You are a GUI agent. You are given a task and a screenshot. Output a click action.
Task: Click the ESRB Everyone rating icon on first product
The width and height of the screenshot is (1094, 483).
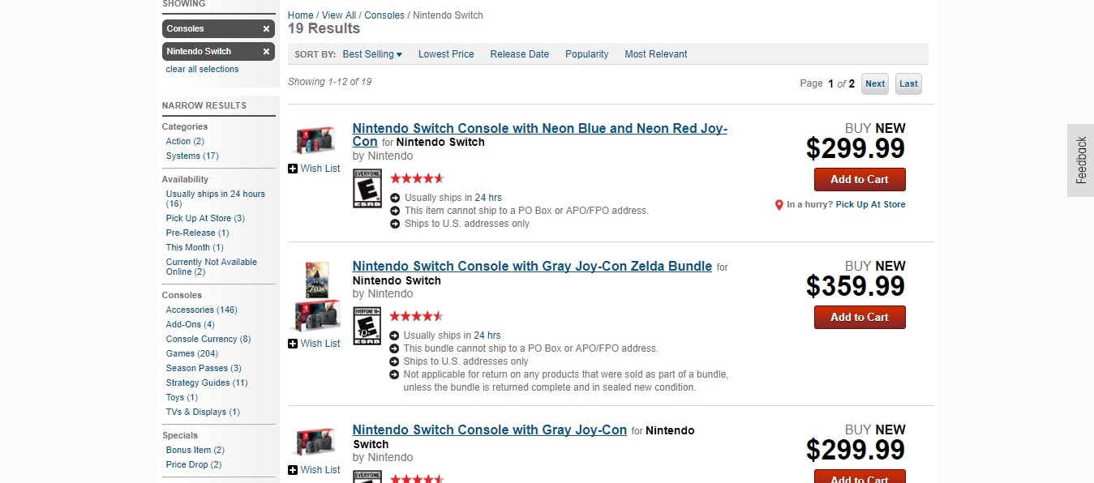[x=367, y=188]
